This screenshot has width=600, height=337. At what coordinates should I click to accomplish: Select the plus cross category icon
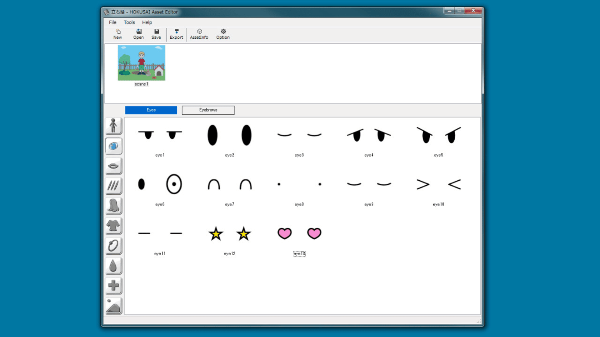coord(113,286)
